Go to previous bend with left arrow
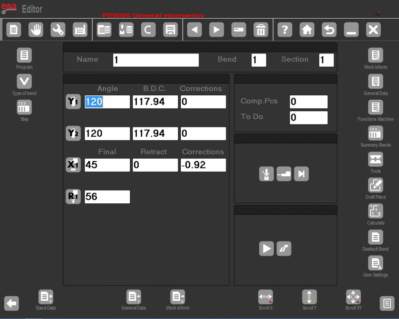 coord(194,30)
